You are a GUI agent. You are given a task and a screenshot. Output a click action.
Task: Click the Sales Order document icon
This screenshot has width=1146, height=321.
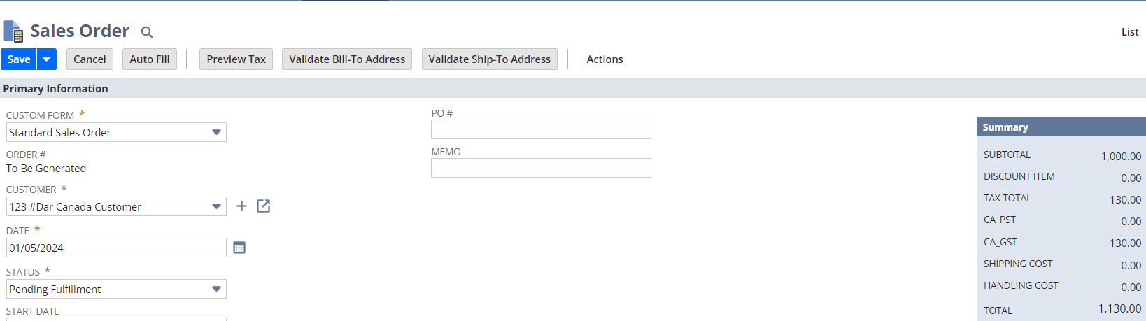click(13, 31)
